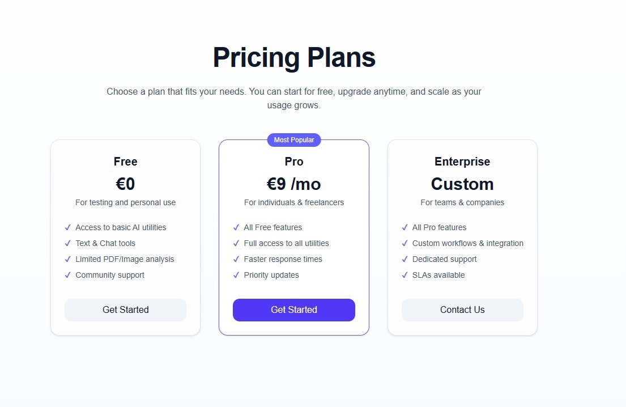Click the checkmark beside Access to basic AI utilities
Viewport: 626px width, 407px height.
click(x=68, y=227)
